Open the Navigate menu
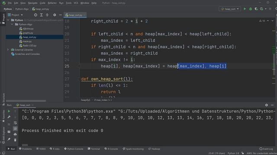 tap(33, 3)
